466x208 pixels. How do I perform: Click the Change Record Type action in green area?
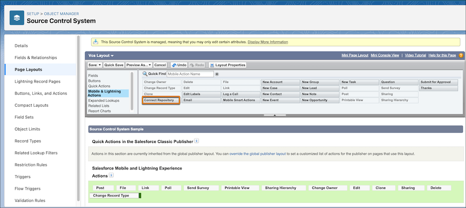115,195
